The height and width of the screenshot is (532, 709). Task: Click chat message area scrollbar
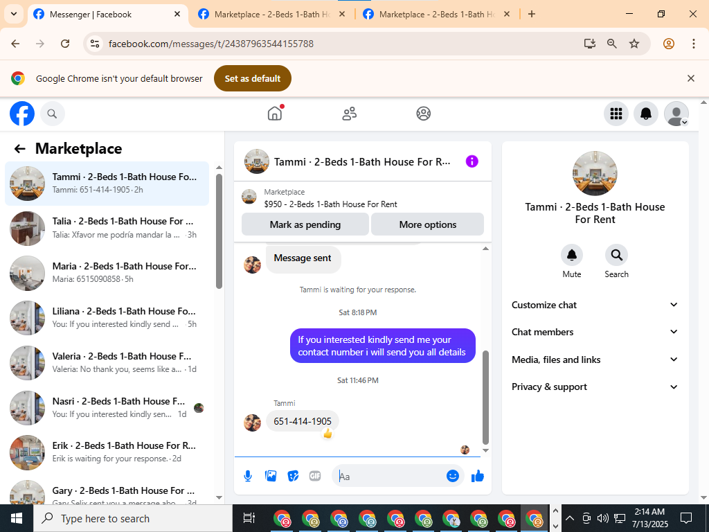tap(485, 397)
